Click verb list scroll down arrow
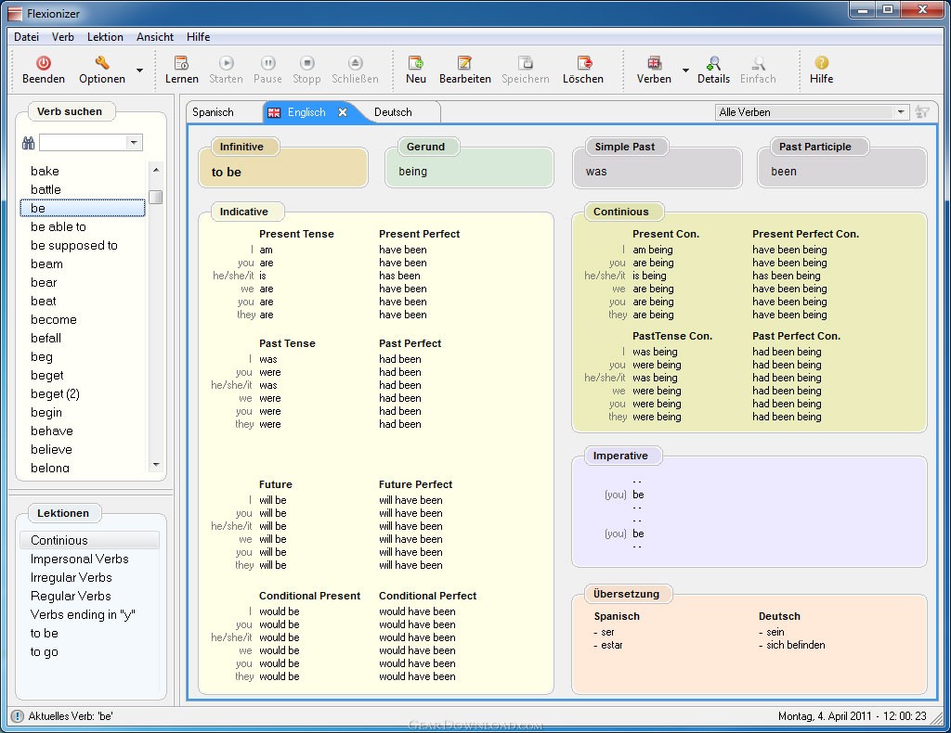The height and width of the screenshot is (733, 951). tap(156, 465)
